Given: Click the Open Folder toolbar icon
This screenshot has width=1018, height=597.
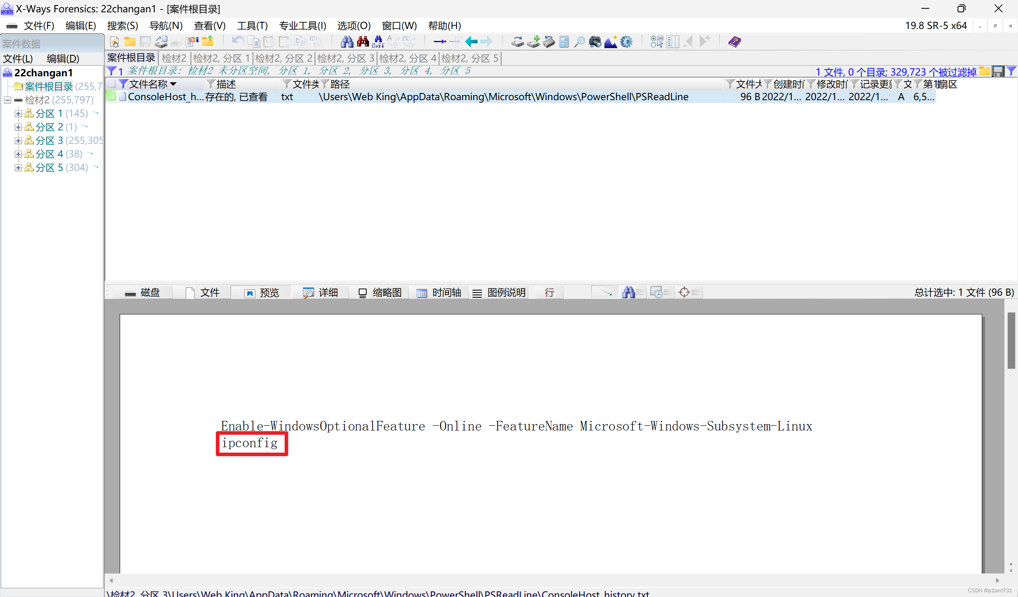Looking at the screenshot, I should 130,42.
